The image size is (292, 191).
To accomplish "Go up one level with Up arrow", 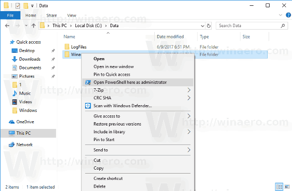I will click(x=34, y=26).
